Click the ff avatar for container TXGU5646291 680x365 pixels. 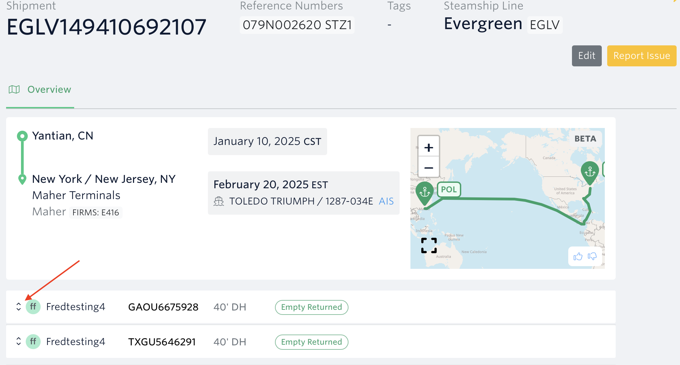33,342
